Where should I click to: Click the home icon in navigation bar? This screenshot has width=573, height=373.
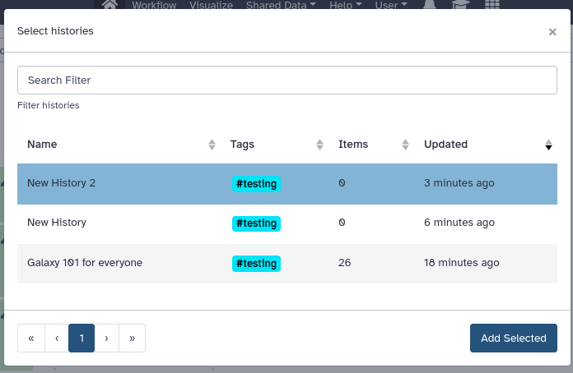coord(109,4)
